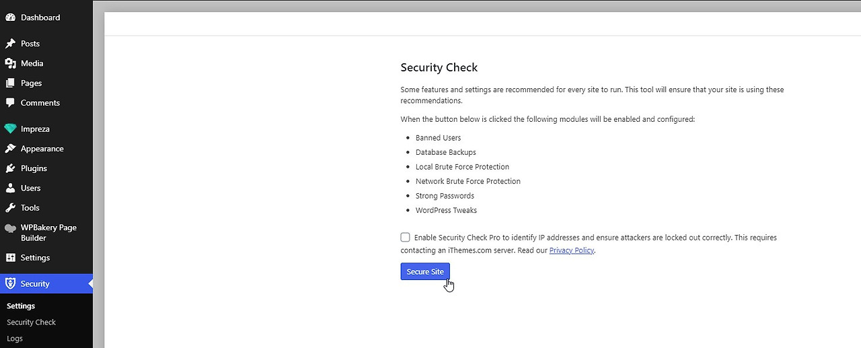Select the Settings submenu under Security
The height and width of the screenshot is (348, 861).
(21, 306)
